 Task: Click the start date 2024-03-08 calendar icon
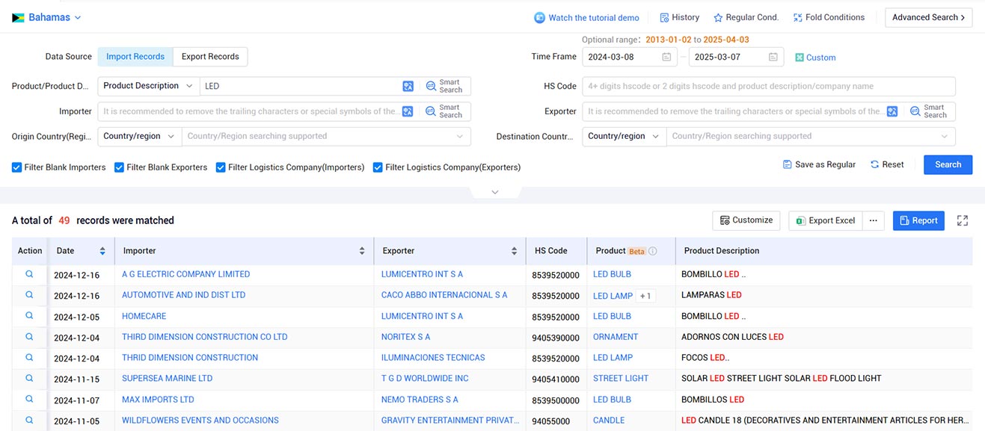coord(666,57)
